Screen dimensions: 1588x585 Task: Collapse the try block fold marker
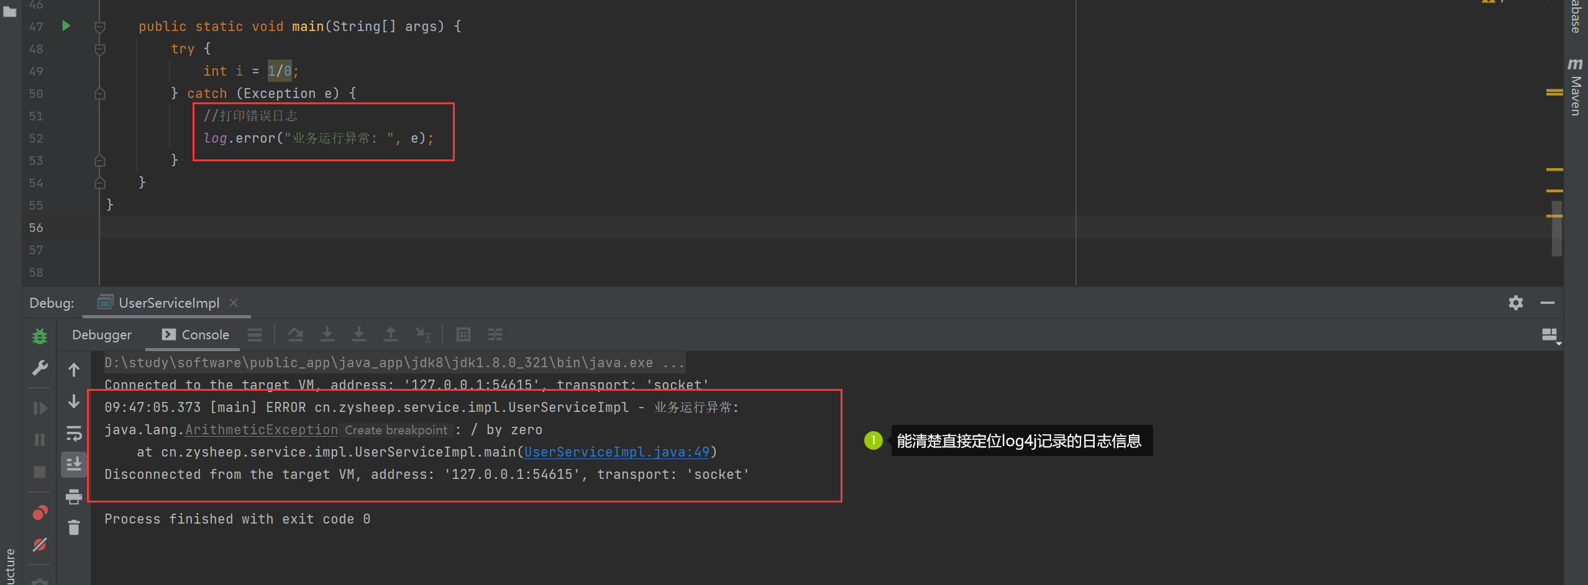click(x=99, y=49)
